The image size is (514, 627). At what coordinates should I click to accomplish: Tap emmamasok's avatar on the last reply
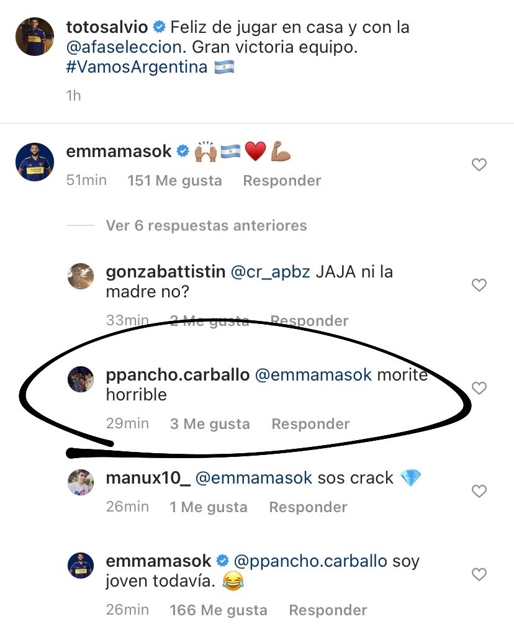(80, 566)
